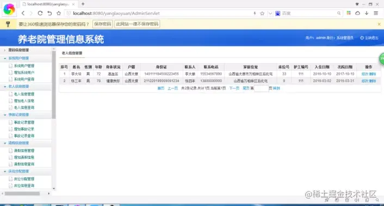Reload the page with the refresh icon
384x206 pixels.
point(40,13)
